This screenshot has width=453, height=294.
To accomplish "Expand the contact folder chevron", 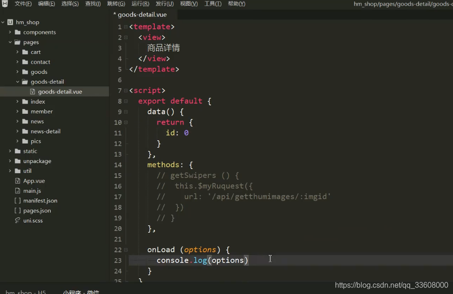I will click(x=17, y=62).
